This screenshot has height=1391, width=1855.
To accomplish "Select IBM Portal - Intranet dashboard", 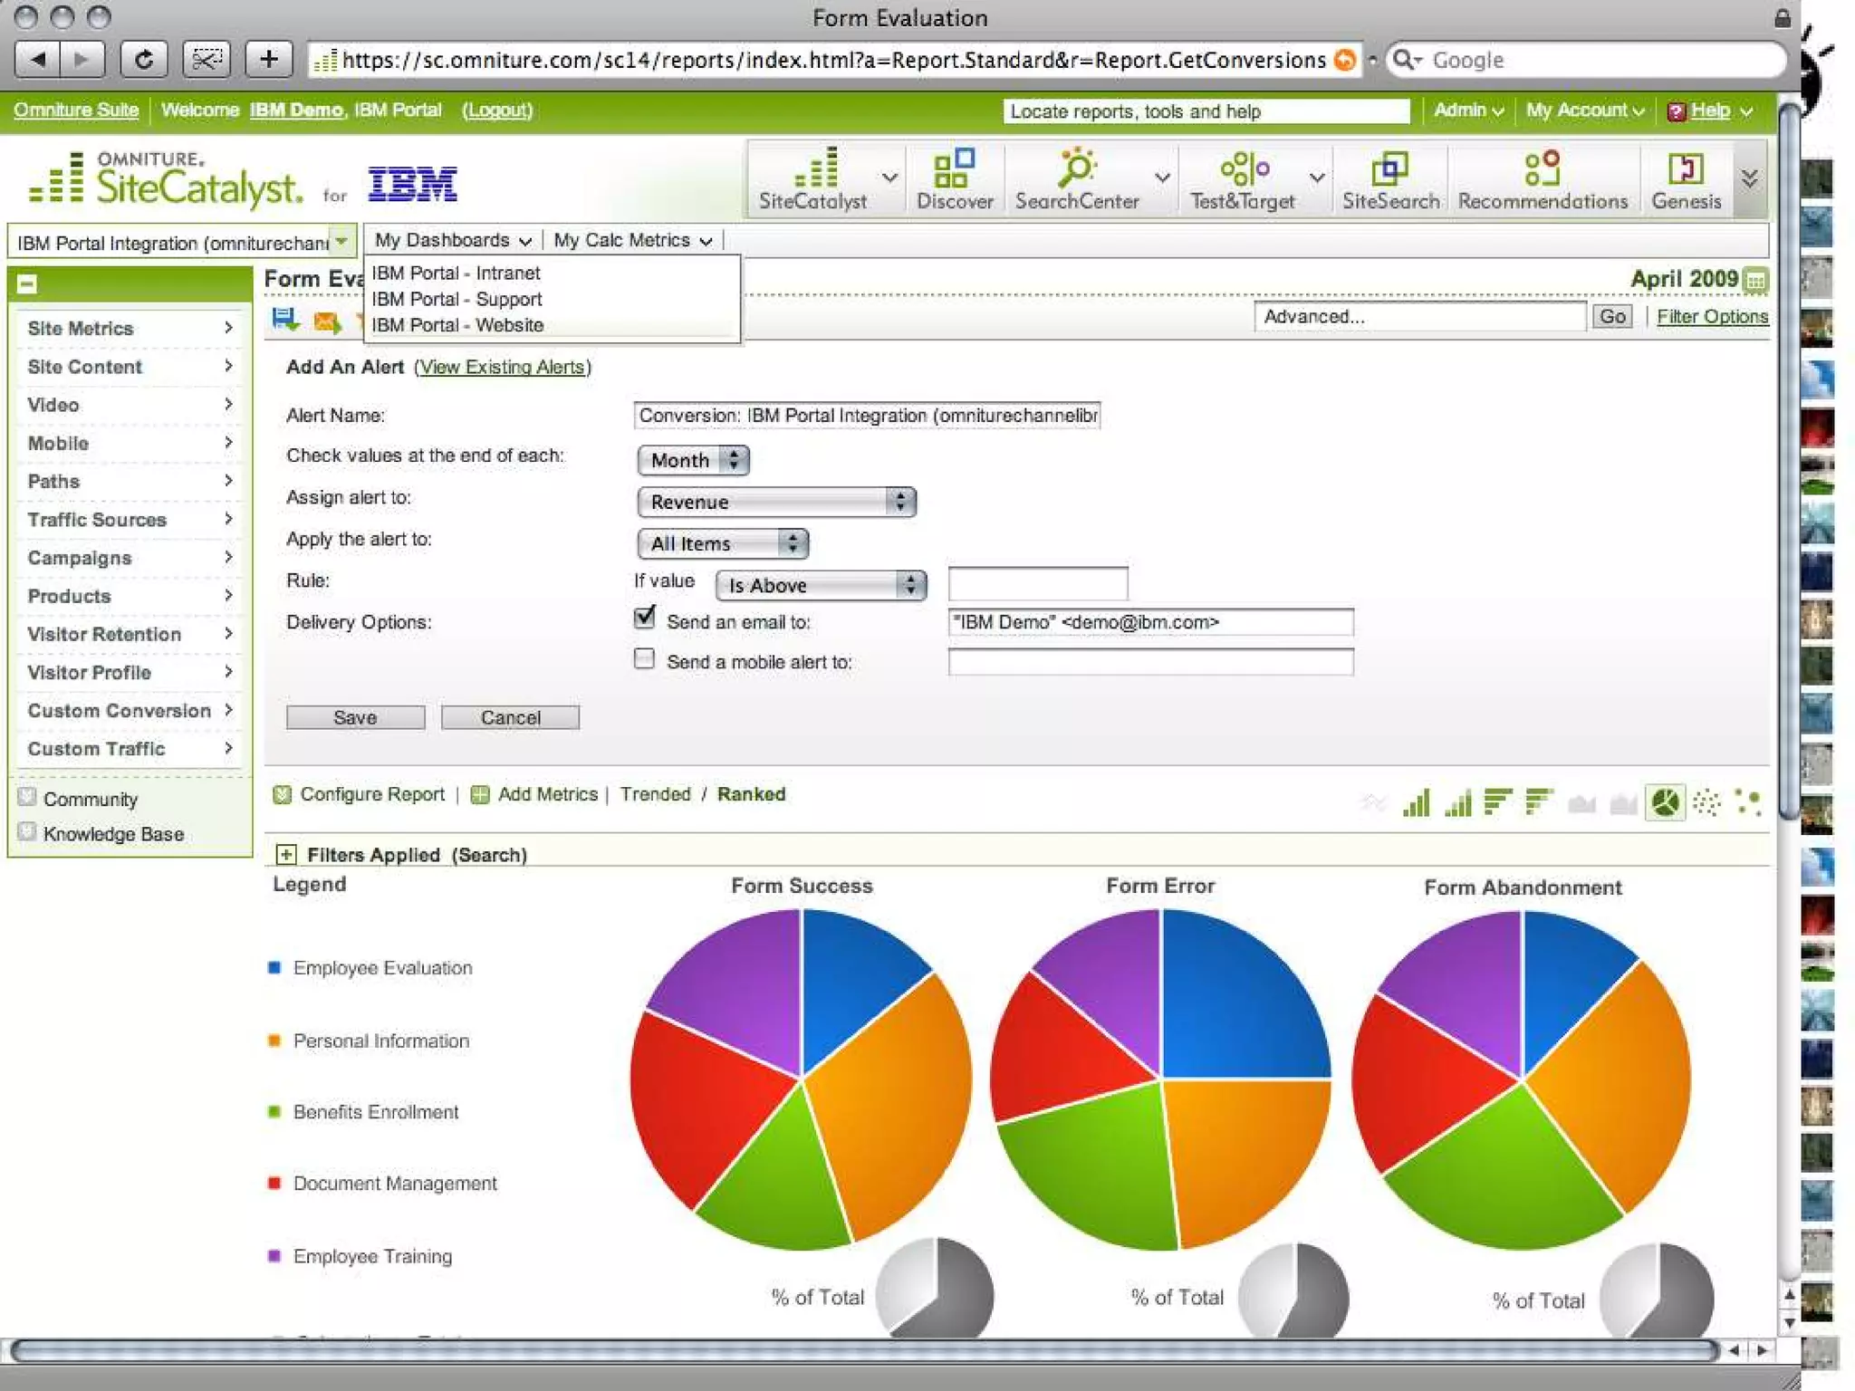I will pos(456,273).
